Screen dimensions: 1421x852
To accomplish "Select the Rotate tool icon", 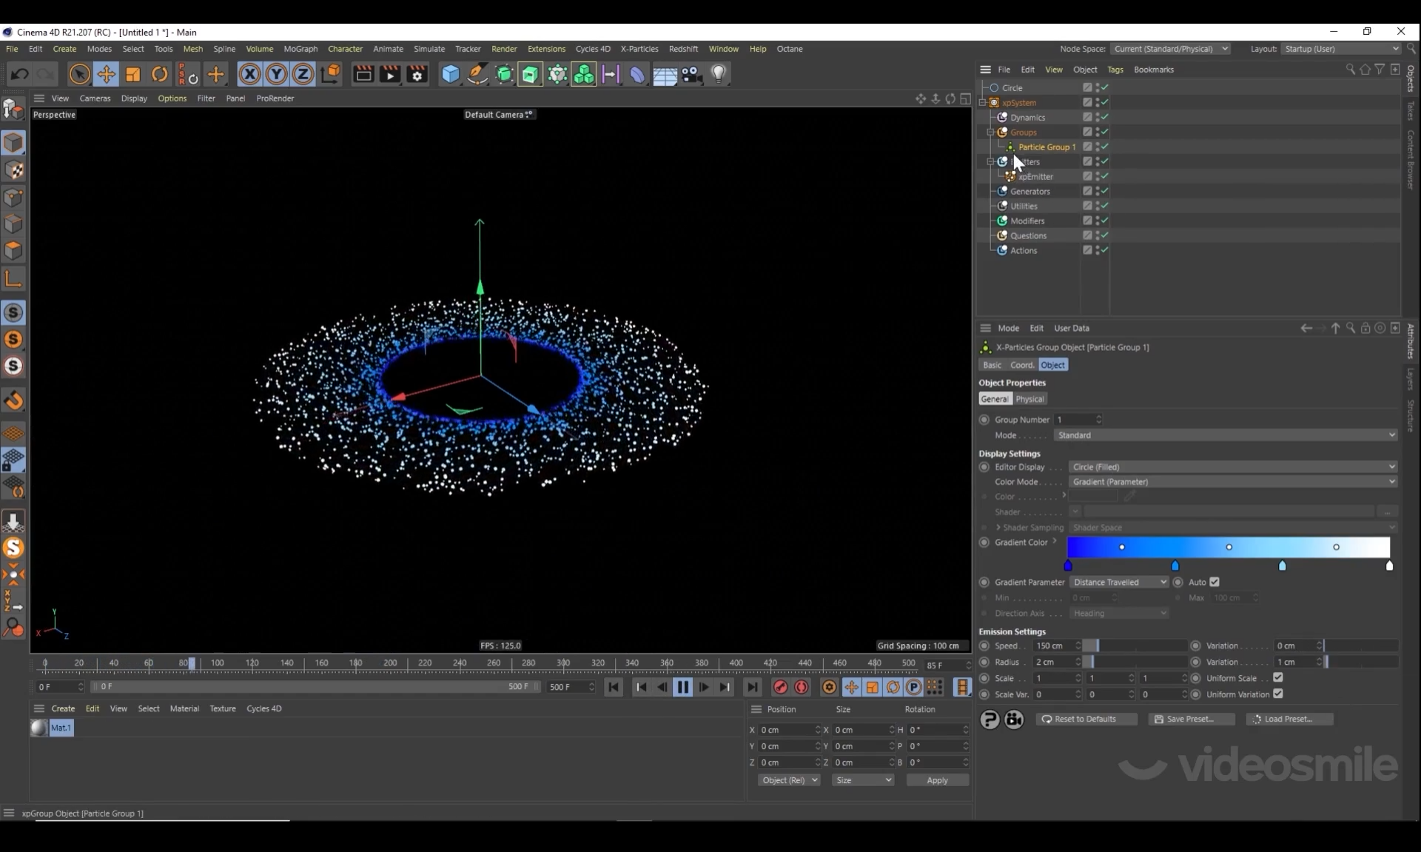I will 160,74.
